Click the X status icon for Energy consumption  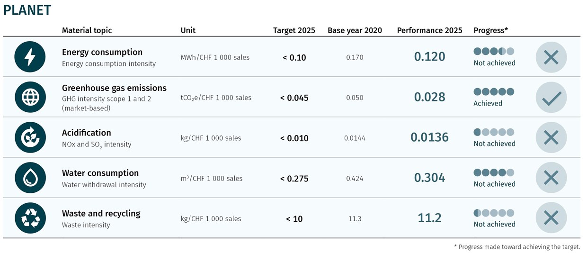551,57
